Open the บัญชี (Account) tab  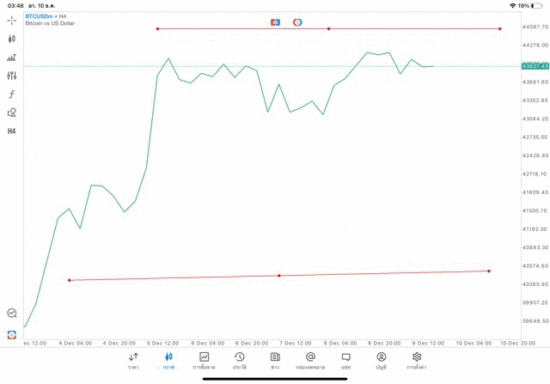click(381, 360)
